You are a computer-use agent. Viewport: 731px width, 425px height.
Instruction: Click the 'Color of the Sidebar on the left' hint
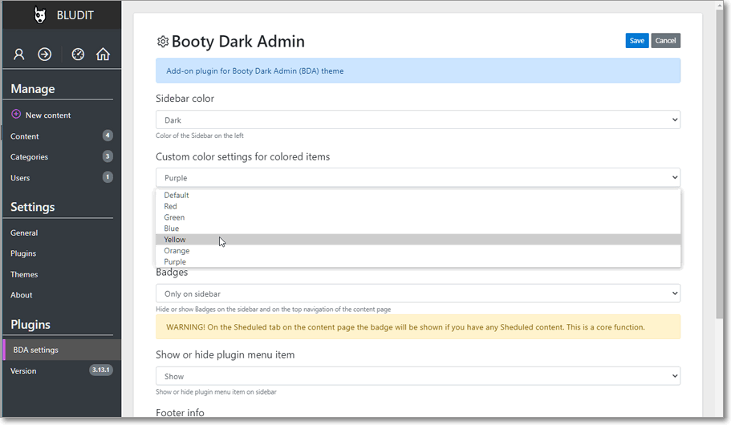[x=200, y=136]
